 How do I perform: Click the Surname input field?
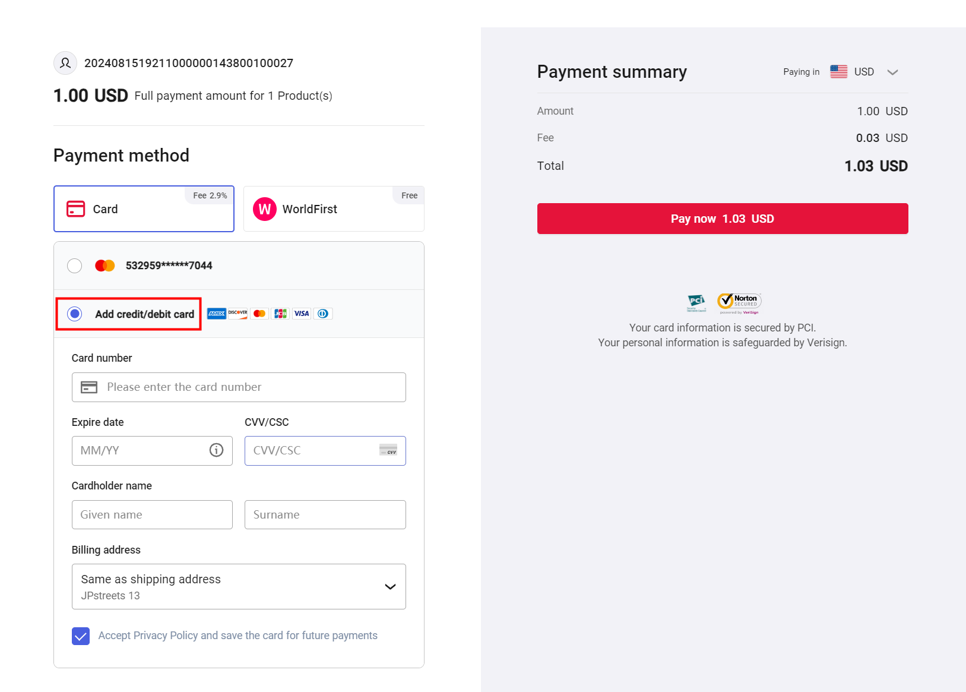click(x=325, y=515)
